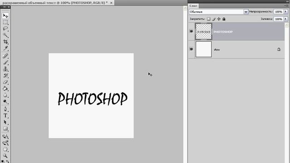Image resolution: width=290 pixels, height=163 pixels.
Task: Click the PHOTOSHOP layer name
Action: (x=223, y=32)
